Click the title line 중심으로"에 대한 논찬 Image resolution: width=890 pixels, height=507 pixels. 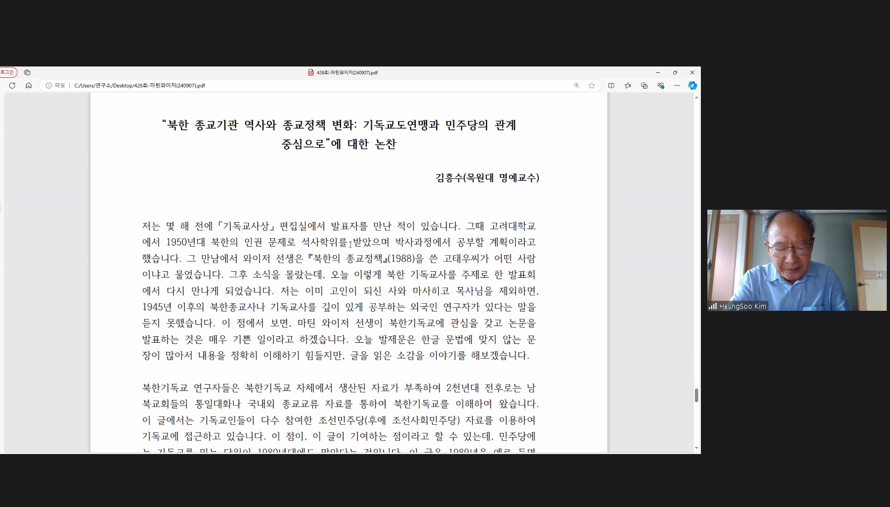coord(339,144)
